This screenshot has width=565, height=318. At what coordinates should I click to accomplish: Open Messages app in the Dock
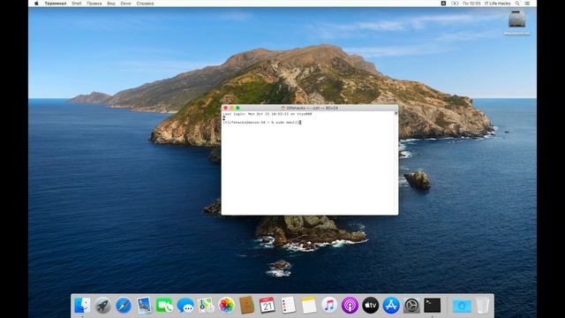[x=185, y=306]
